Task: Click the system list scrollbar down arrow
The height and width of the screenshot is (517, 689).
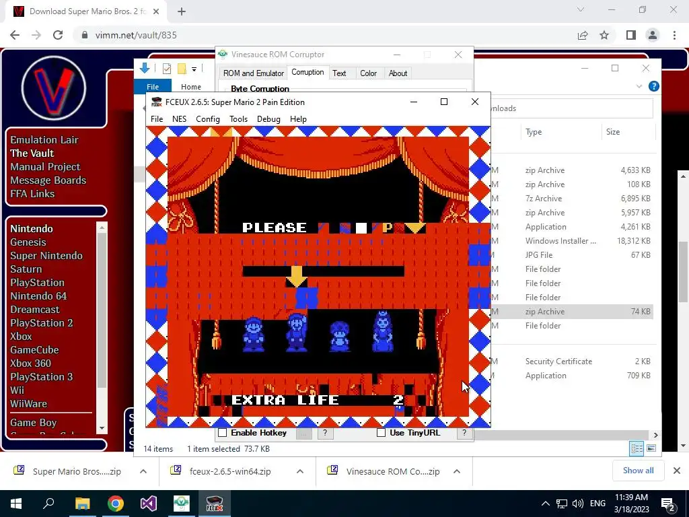Action: [102, 427]
